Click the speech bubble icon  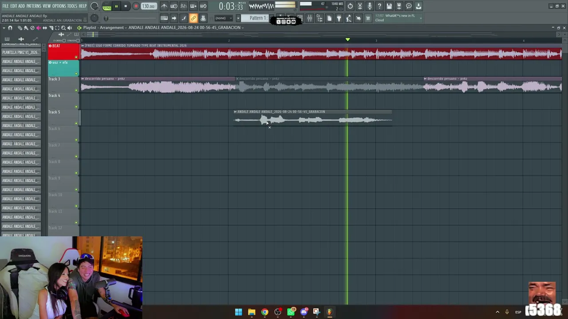[409, 6]
